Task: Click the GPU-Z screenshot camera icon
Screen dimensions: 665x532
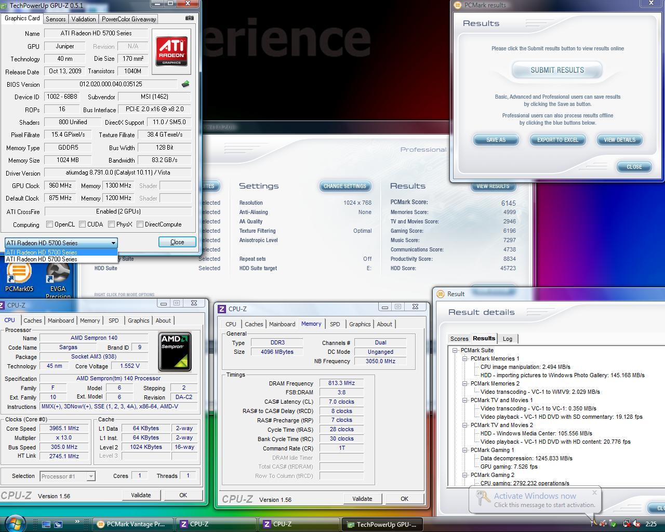Action: tap(190, 18)
